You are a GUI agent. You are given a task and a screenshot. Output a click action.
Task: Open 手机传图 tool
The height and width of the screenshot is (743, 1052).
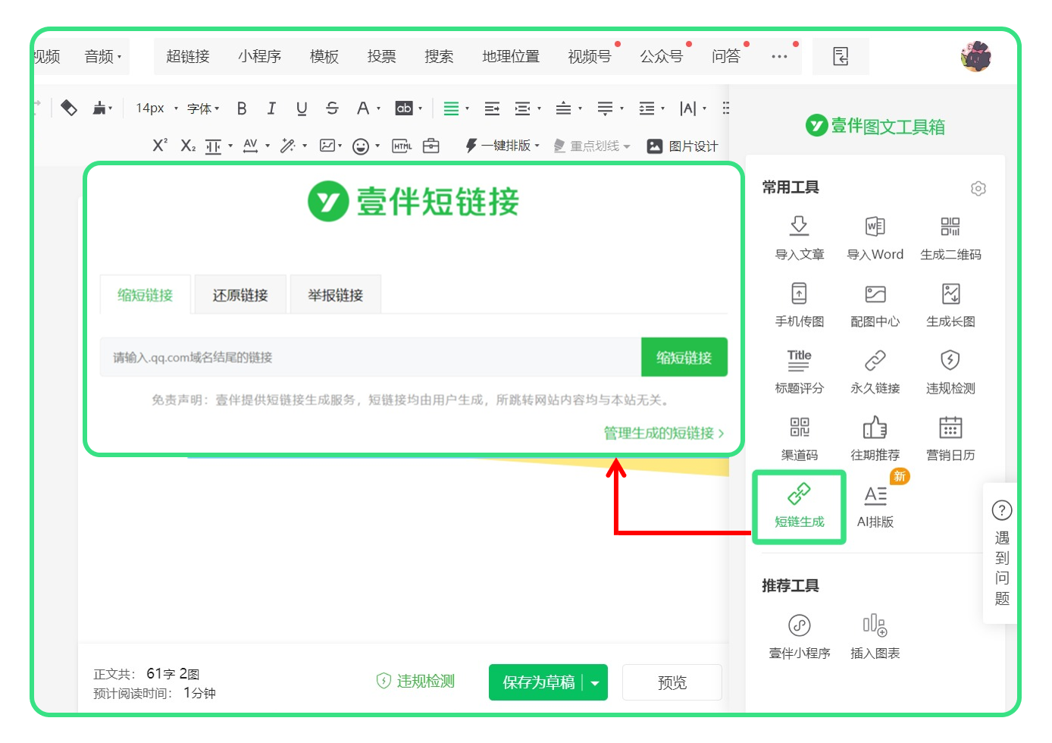pos(799,305)
